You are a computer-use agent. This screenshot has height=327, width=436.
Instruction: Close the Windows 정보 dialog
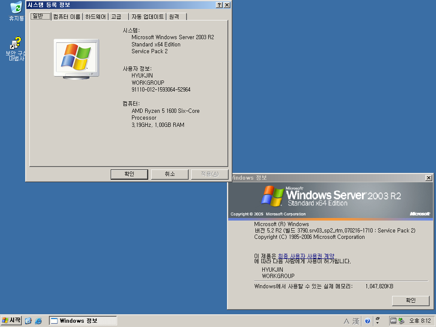tap(428, 178)
